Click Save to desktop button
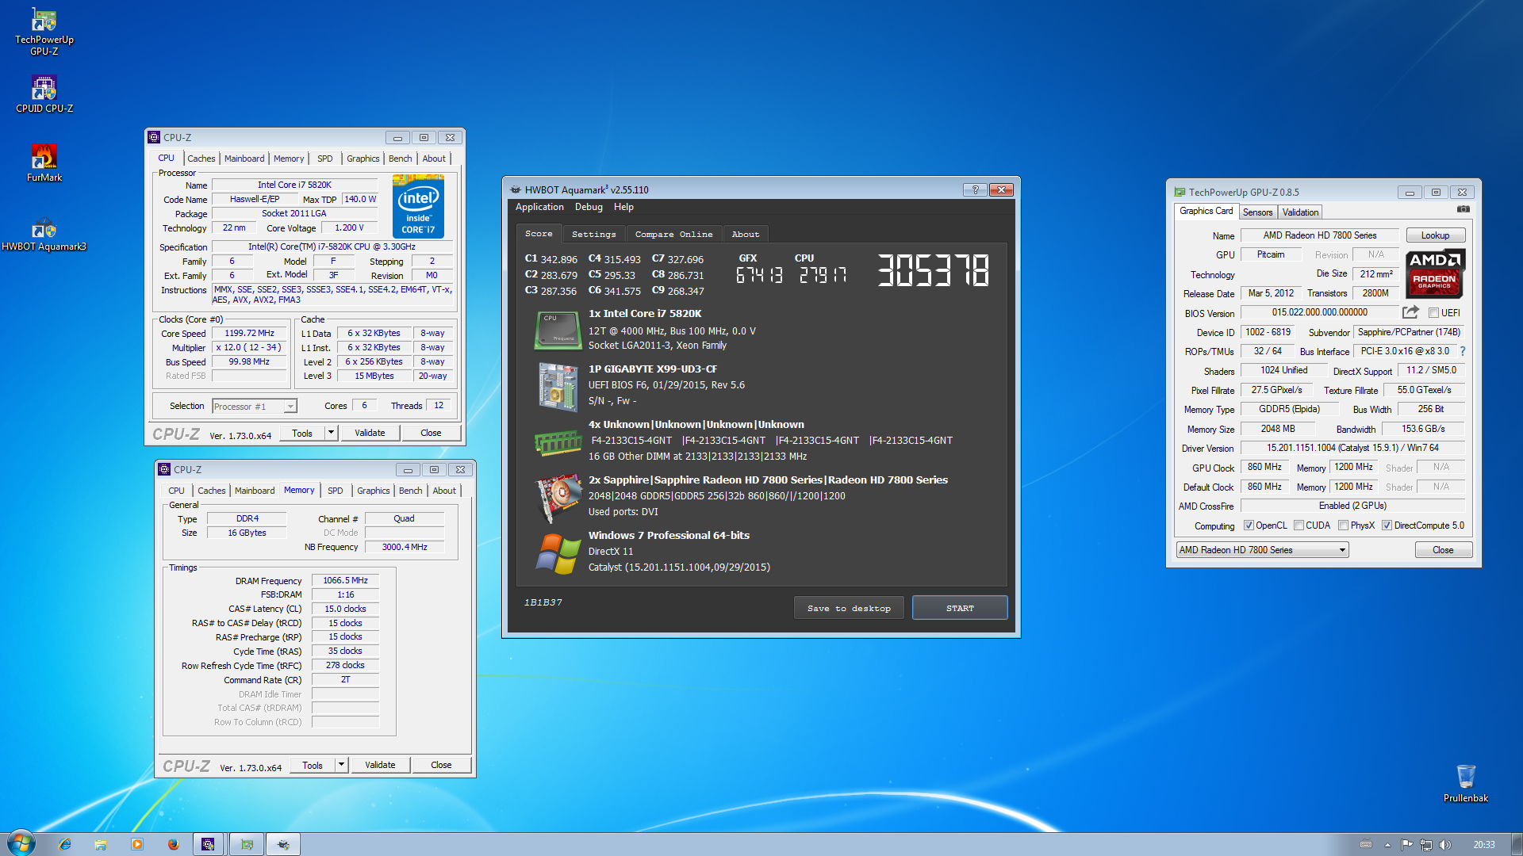The height and width of the screenshot is (856, 1523). (x=849, y=608)
